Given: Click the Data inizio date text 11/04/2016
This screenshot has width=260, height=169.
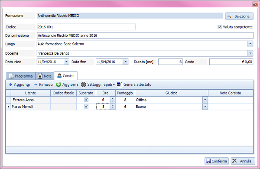Looking at the screenshot, I should click(x=47, y=62).
